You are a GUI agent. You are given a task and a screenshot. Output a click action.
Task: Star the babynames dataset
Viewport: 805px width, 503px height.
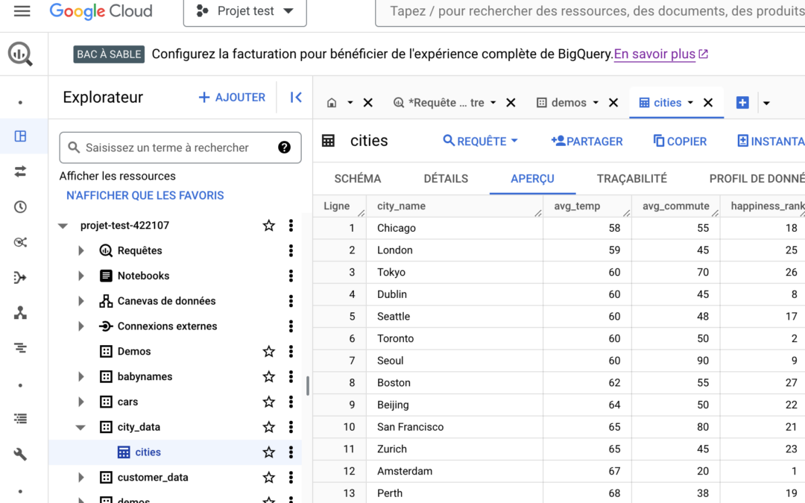coord(268,377)
